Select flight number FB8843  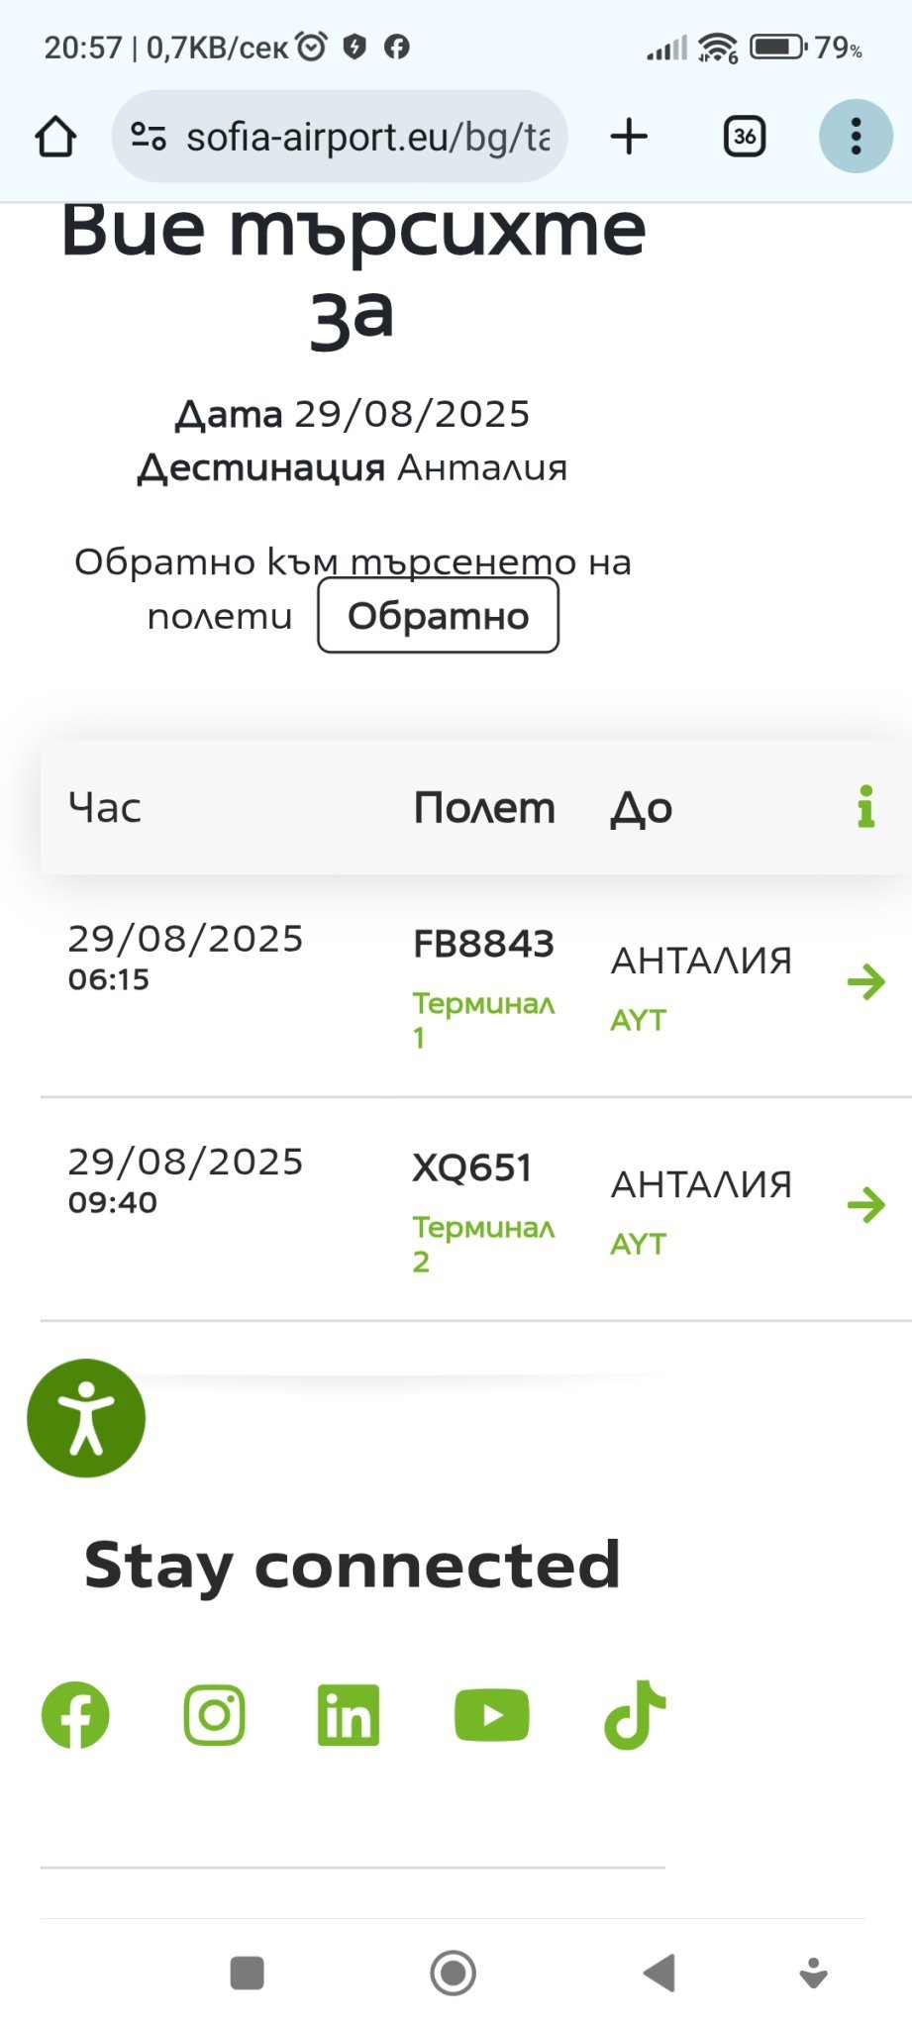[x=483, y=945]
